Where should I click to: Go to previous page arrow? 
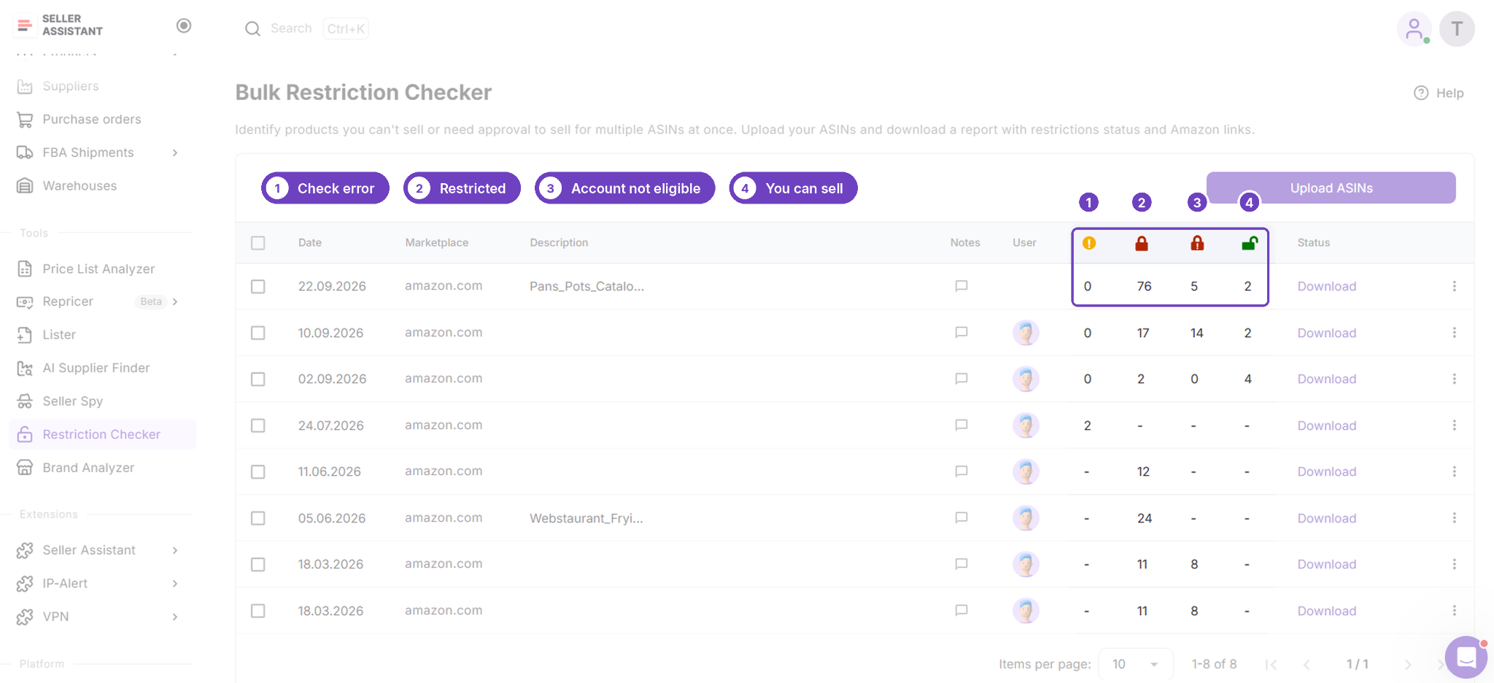(x=1307, y=664)
